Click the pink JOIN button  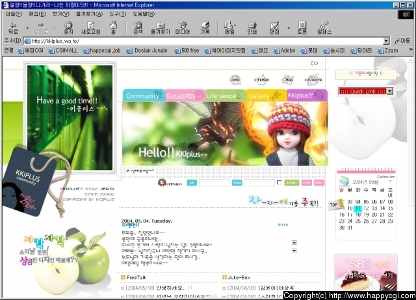point(306,182)
